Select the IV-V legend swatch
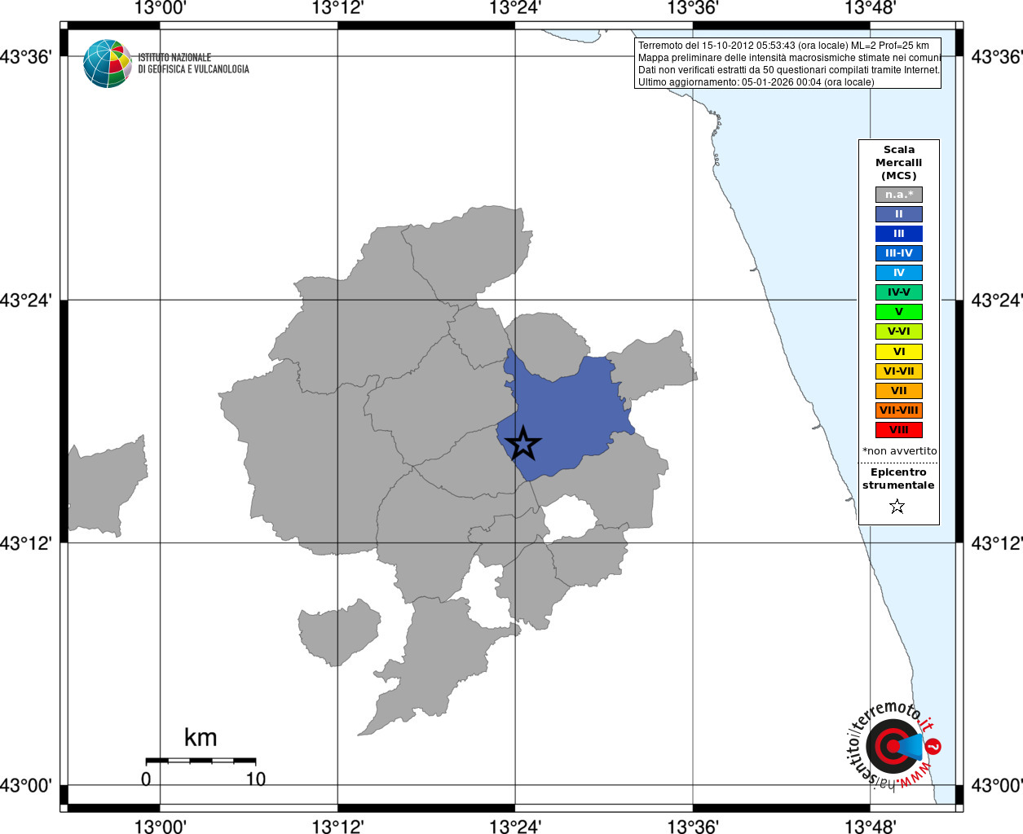1023x834 pixels. (899, 292)
